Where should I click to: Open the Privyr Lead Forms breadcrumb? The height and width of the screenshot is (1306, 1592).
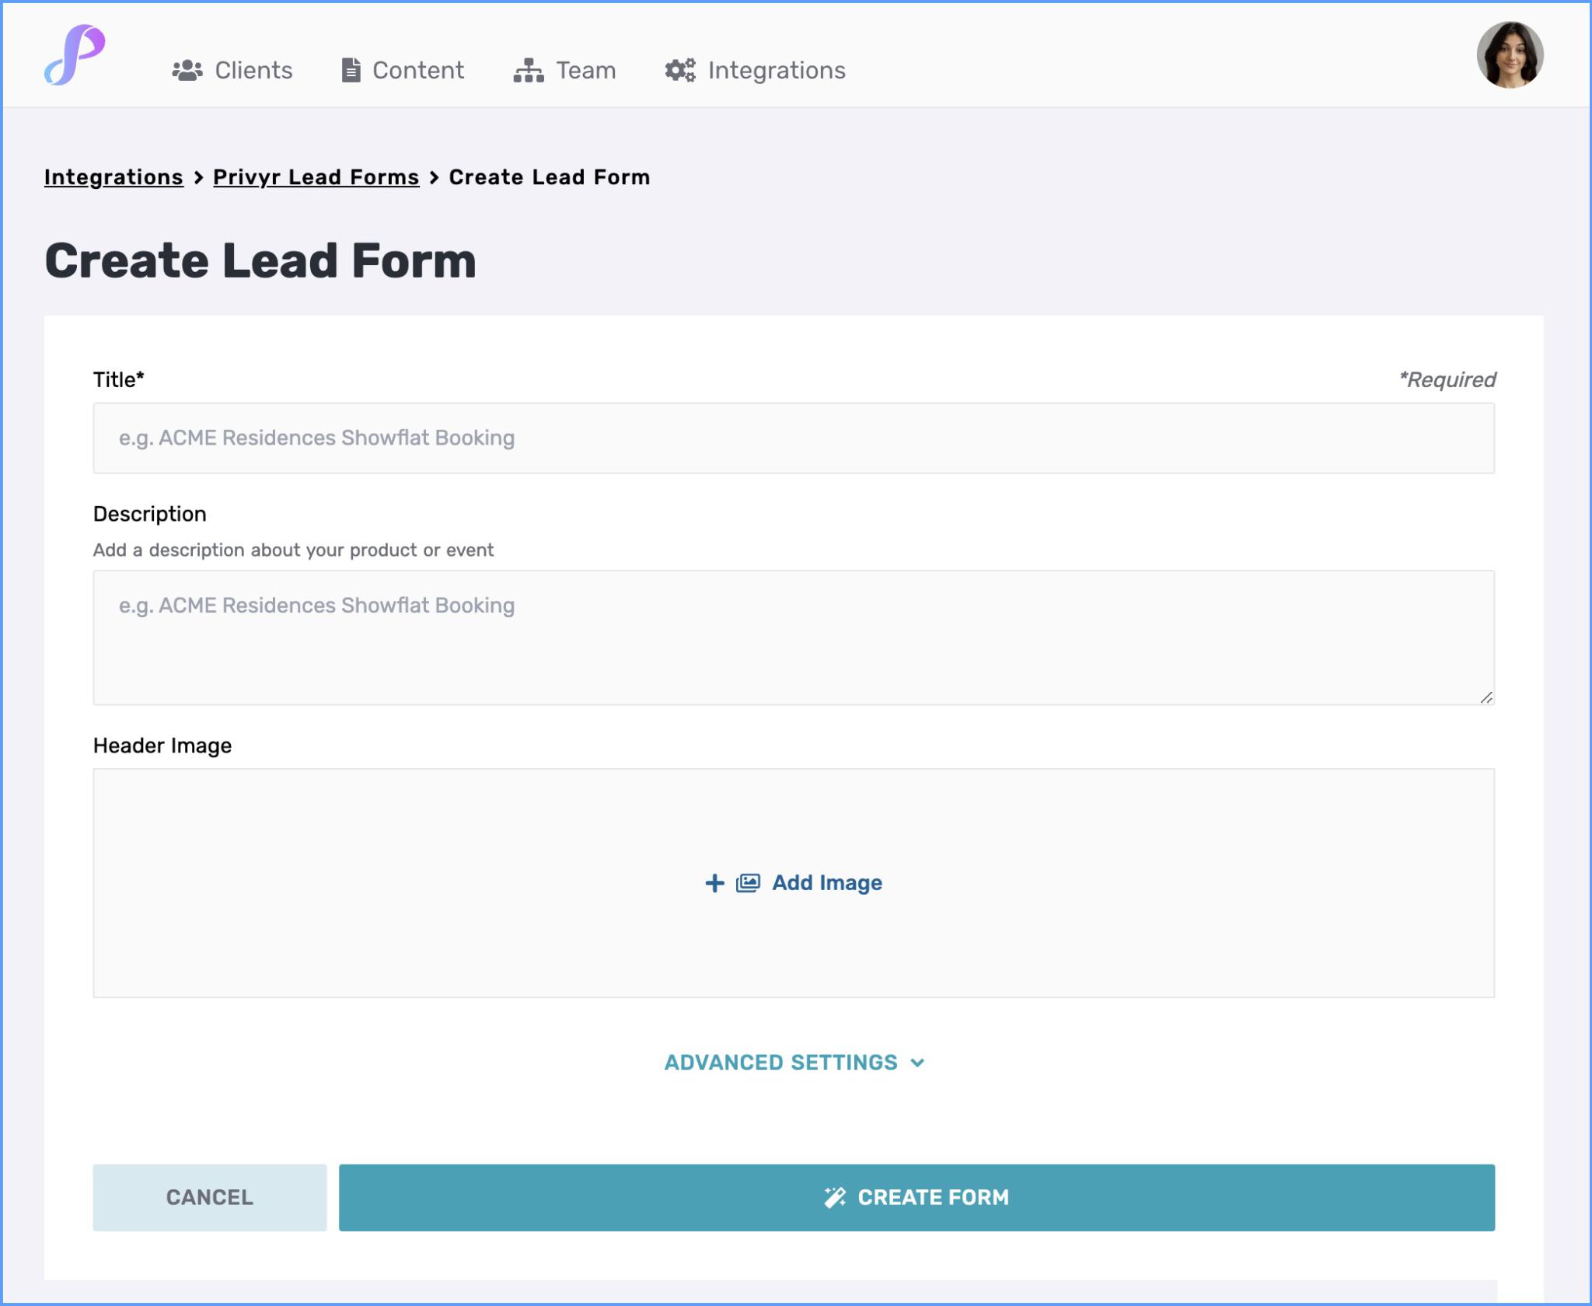click(316, 176)
